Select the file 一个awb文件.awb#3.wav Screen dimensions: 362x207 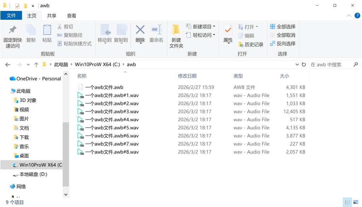[112, 111]
